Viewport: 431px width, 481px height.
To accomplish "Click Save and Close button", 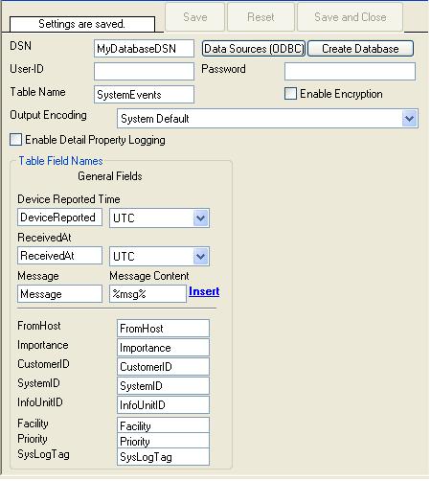I will (x=351, y=17).
